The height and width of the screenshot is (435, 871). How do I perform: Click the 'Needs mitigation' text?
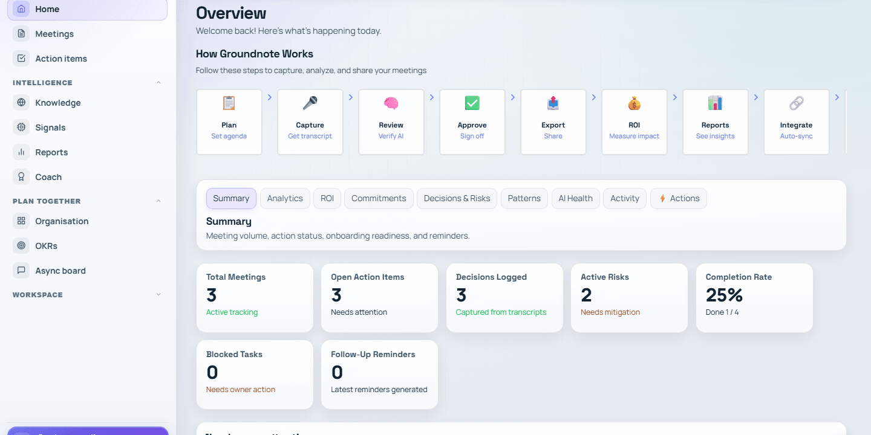pyautogui.click(x=610, y=312)
